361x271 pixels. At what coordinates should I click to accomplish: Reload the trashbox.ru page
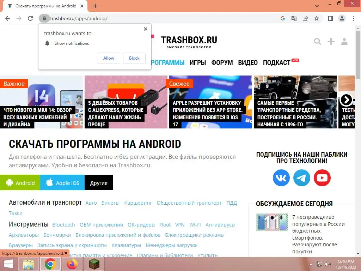pos(30,18)
